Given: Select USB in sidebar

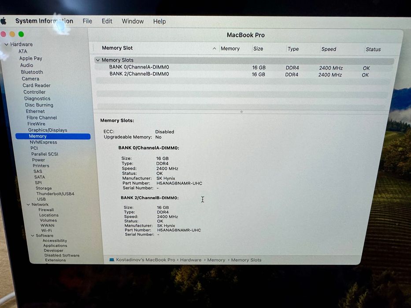Looking at the screenshot, I should pyautogui.click(x=41, y=199).
